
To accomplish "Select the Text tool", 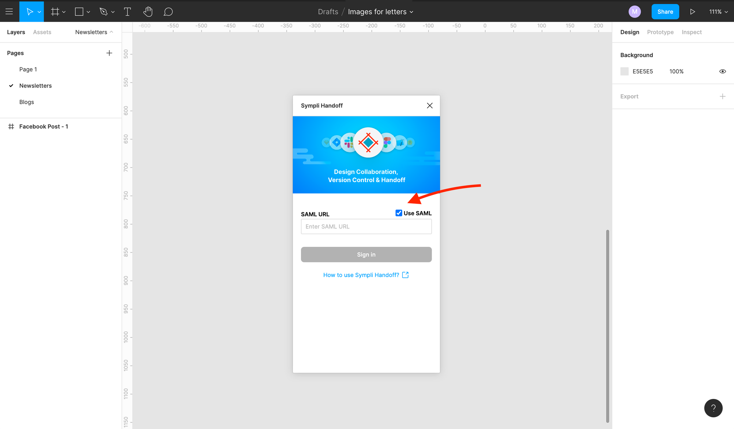I will [x=127, y=12].
